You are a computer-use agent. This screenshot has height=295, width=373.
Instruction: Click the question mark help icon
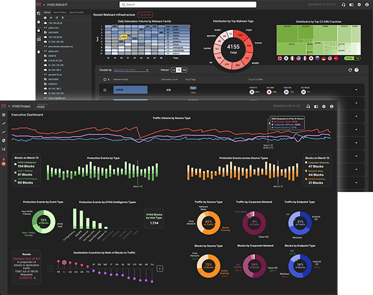(356, 70)
